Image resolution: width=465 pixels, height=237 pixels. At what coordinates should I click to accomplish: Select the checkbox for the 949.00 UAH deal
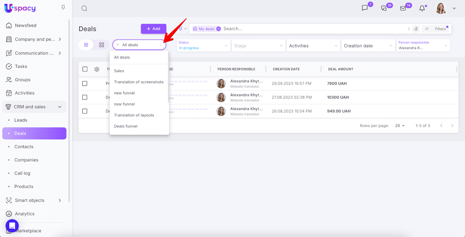(85, 111)
